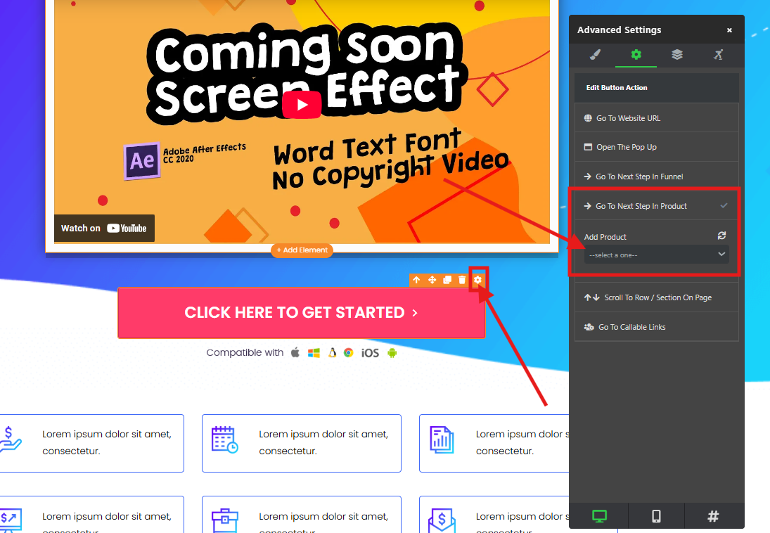
Task: Select Go To Callable Links action
Action: click(x=657, y=327)
